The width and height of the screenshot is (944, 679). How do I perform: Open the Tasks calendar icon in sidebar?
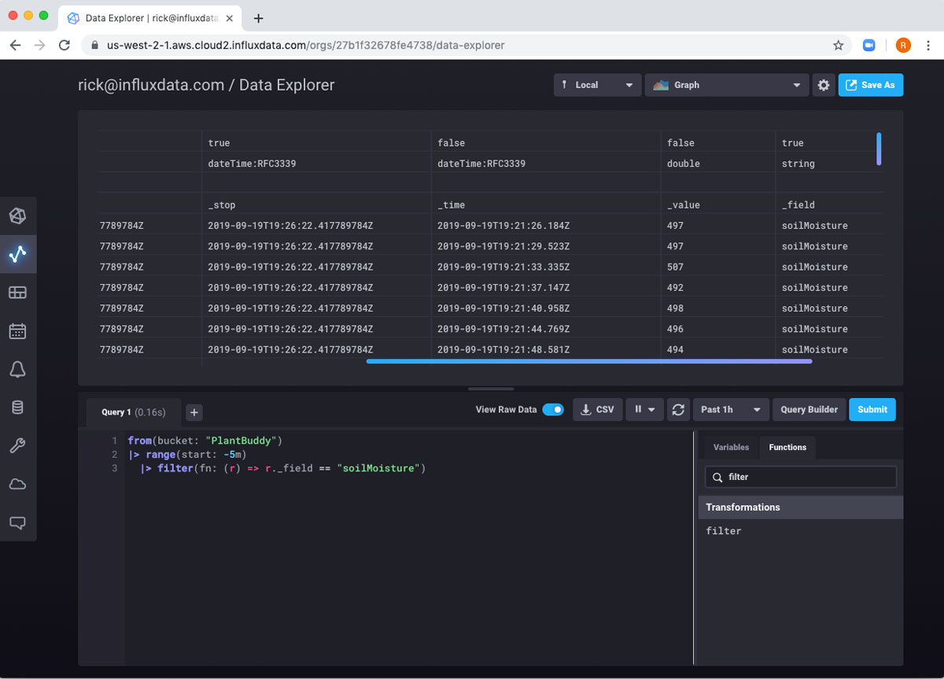point(17,331)
